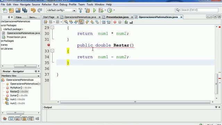Undo with the orange arrow icon
This screenshot has width=222, height=125.
(x=33, y=10)
